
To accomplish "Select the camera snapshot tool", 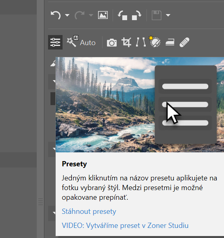I will (112, 43).
